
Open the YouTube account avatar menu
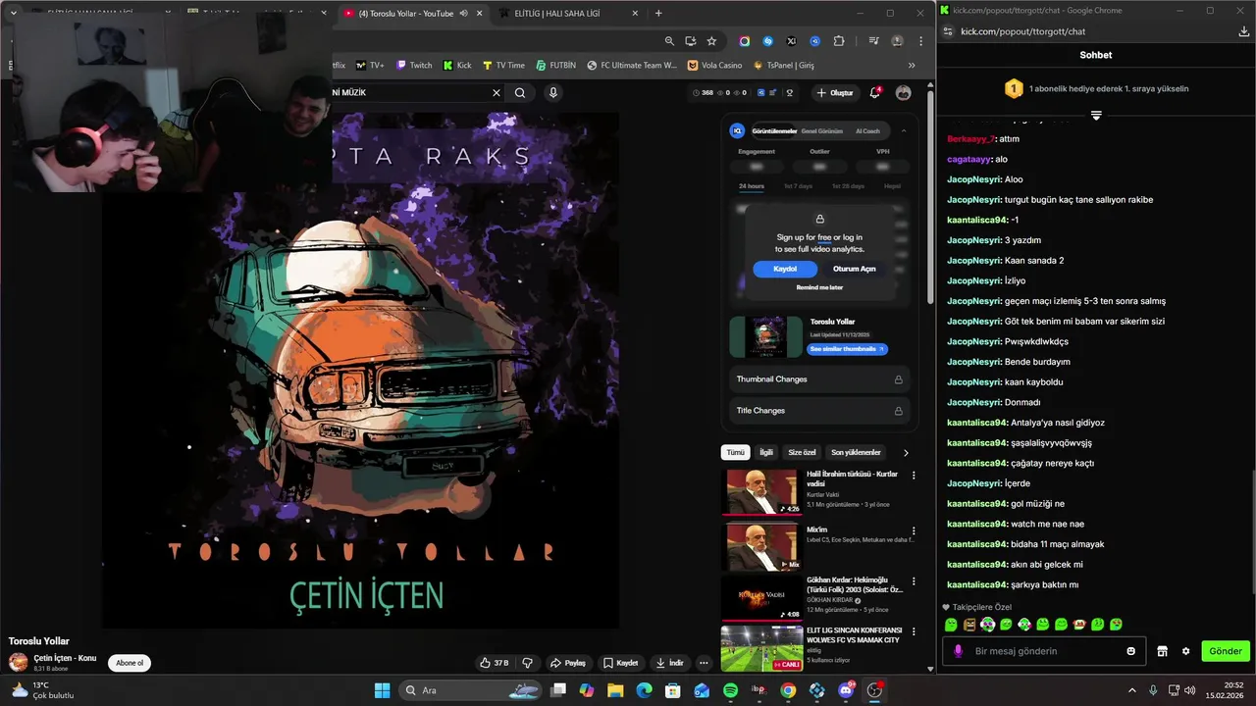coord(904,93)
